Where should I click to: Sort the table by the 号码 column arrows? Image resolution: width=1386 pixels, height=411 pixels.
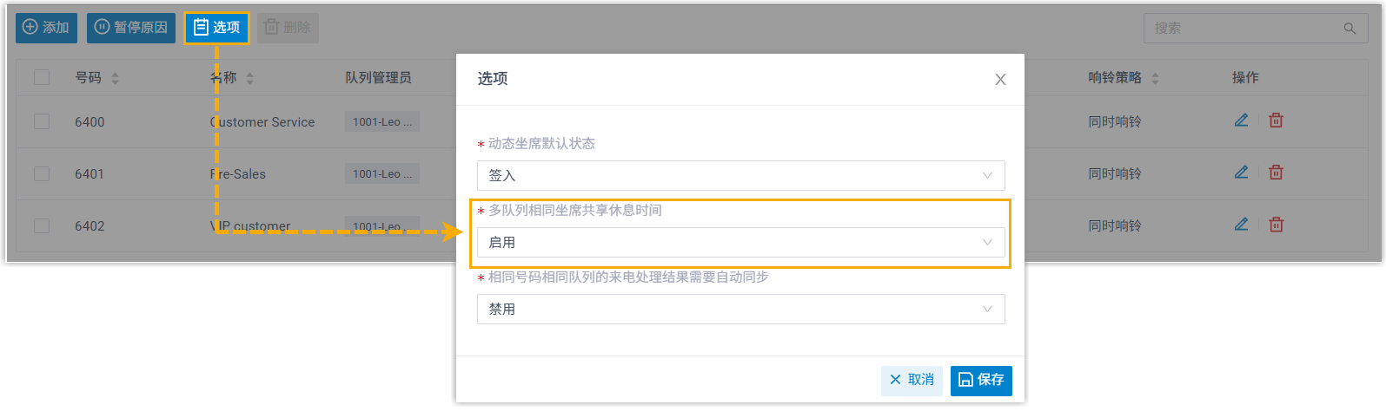click(x=115, y=78)
